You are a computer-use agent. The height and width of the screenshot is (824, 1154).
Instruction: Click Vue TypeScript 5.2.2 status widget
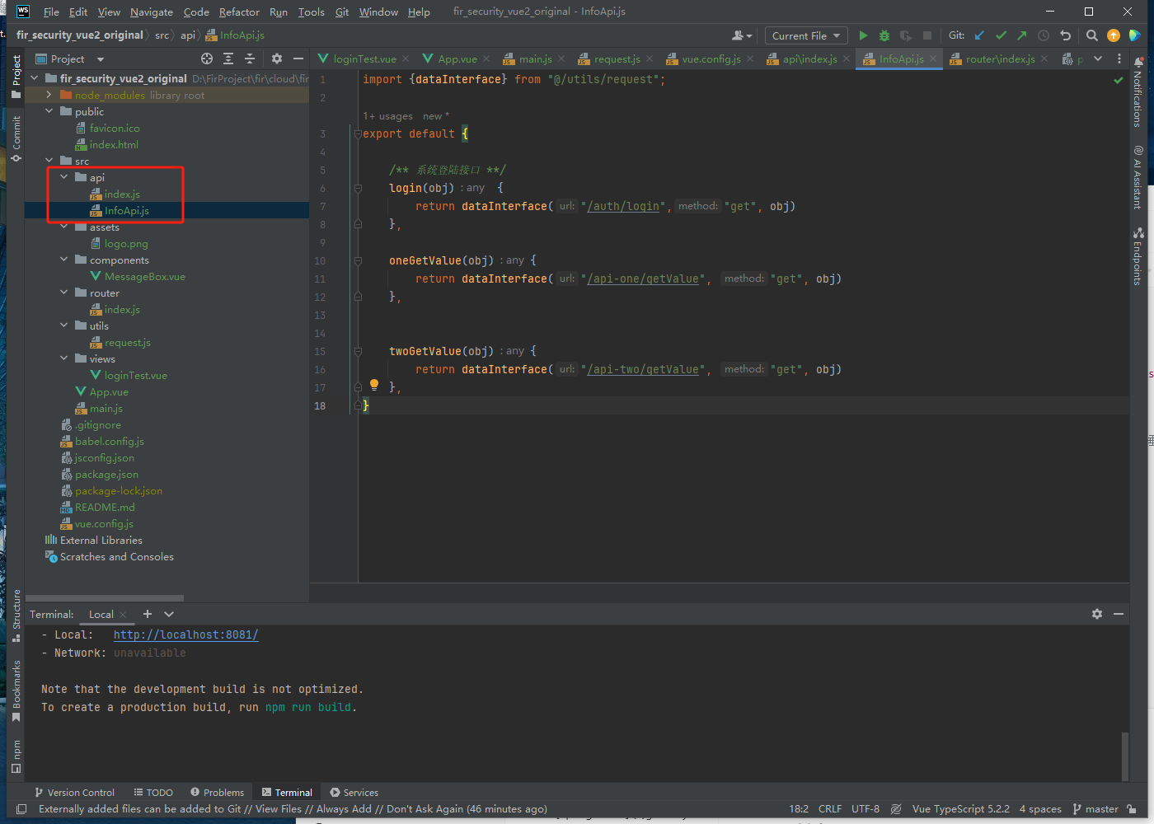pyautogui.click(x=961, y=809)
